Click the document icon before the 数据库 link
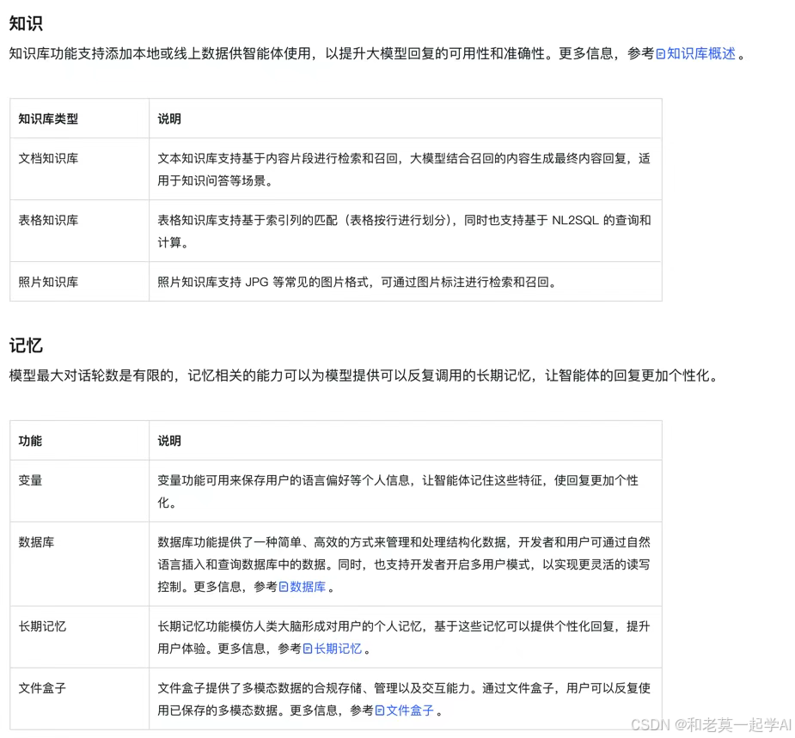This screenshot has height=738, width=795. tap(284, 587)
